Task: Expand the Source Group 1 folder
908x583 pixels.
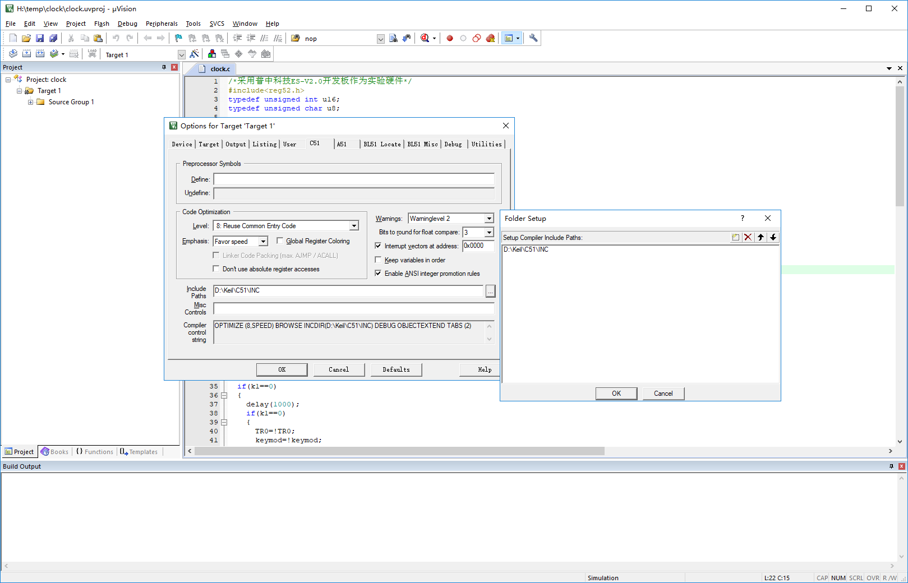Action: pyautogui.click(x=31, y=102)
